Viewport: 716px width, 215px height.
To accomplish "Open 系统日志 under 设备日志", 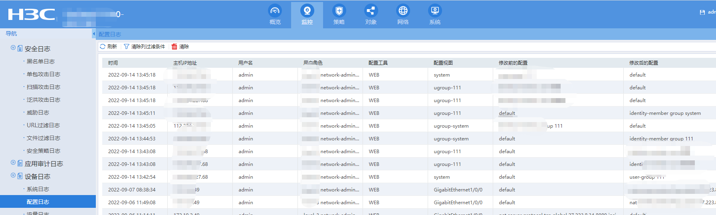I will (x=38, y=189).
